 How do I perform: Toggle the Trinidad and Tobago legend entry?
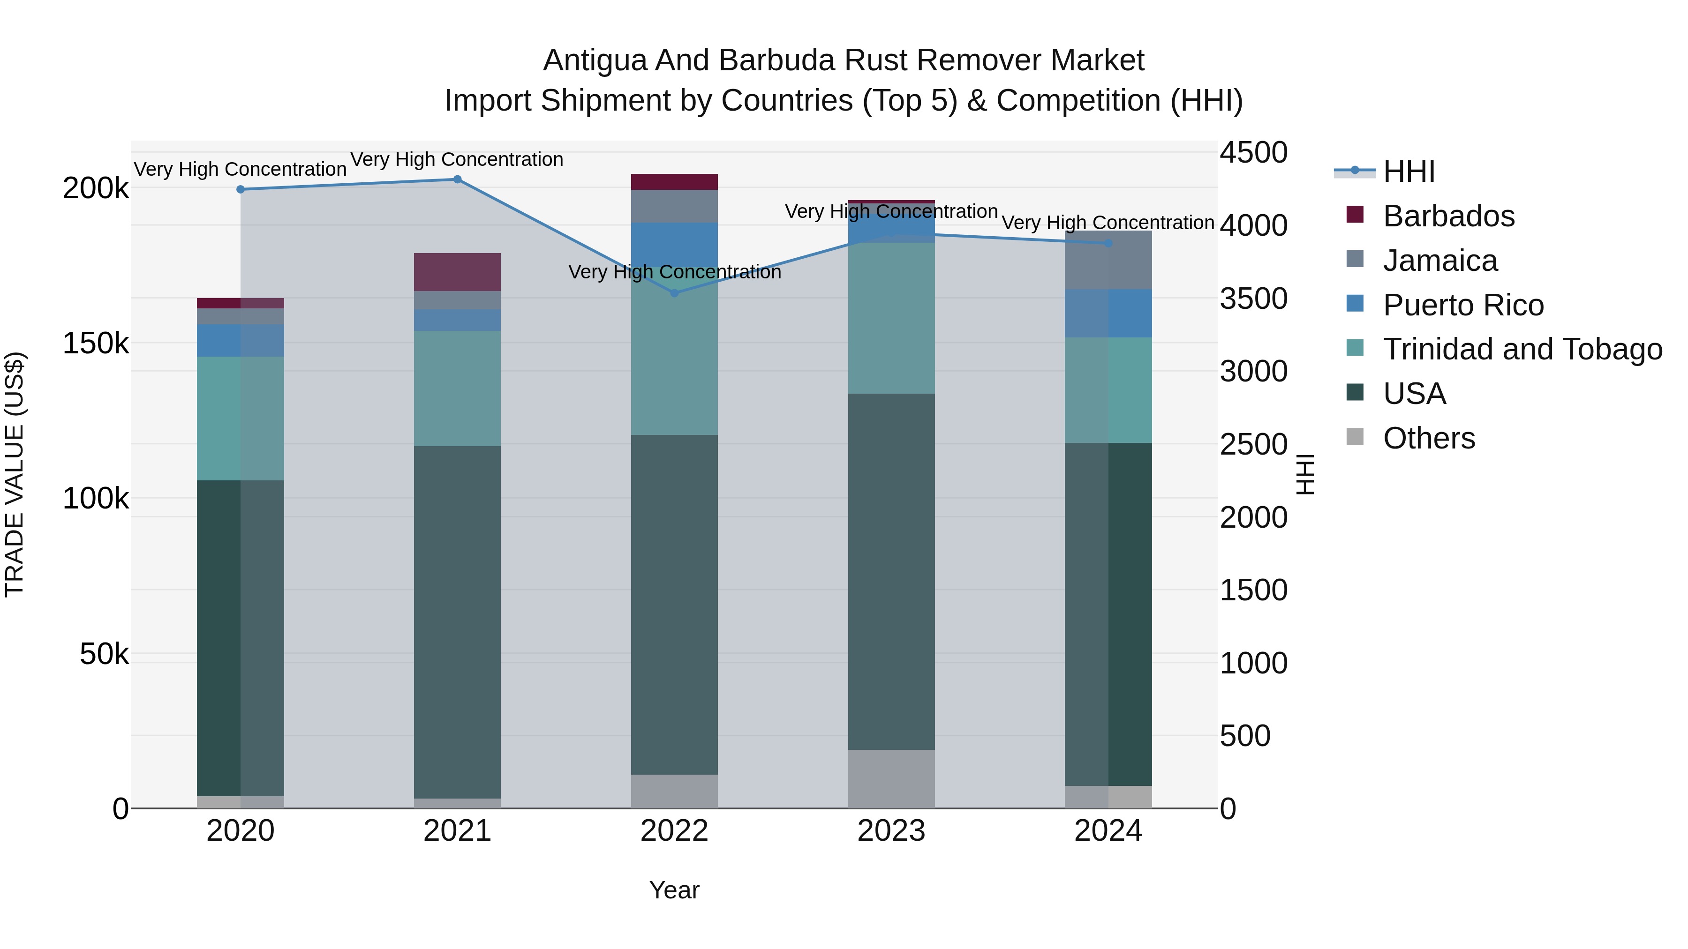(1504, 349)
